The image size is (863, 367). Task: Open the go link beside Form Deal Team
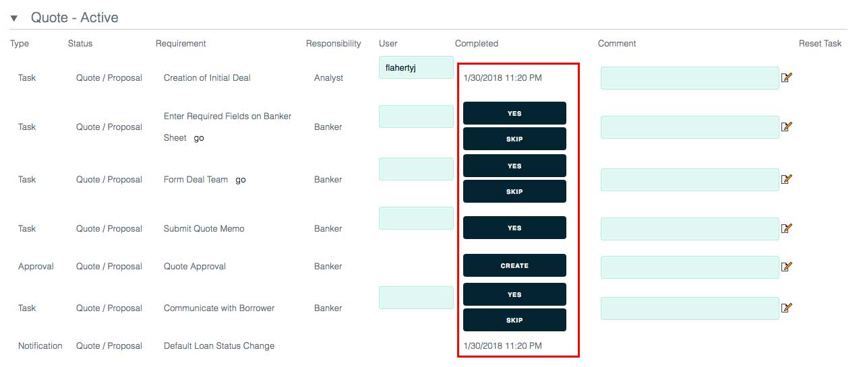(241, 180)
